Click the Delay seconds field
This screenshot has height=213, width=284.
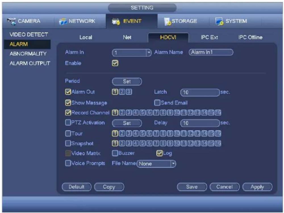(200, 123)
